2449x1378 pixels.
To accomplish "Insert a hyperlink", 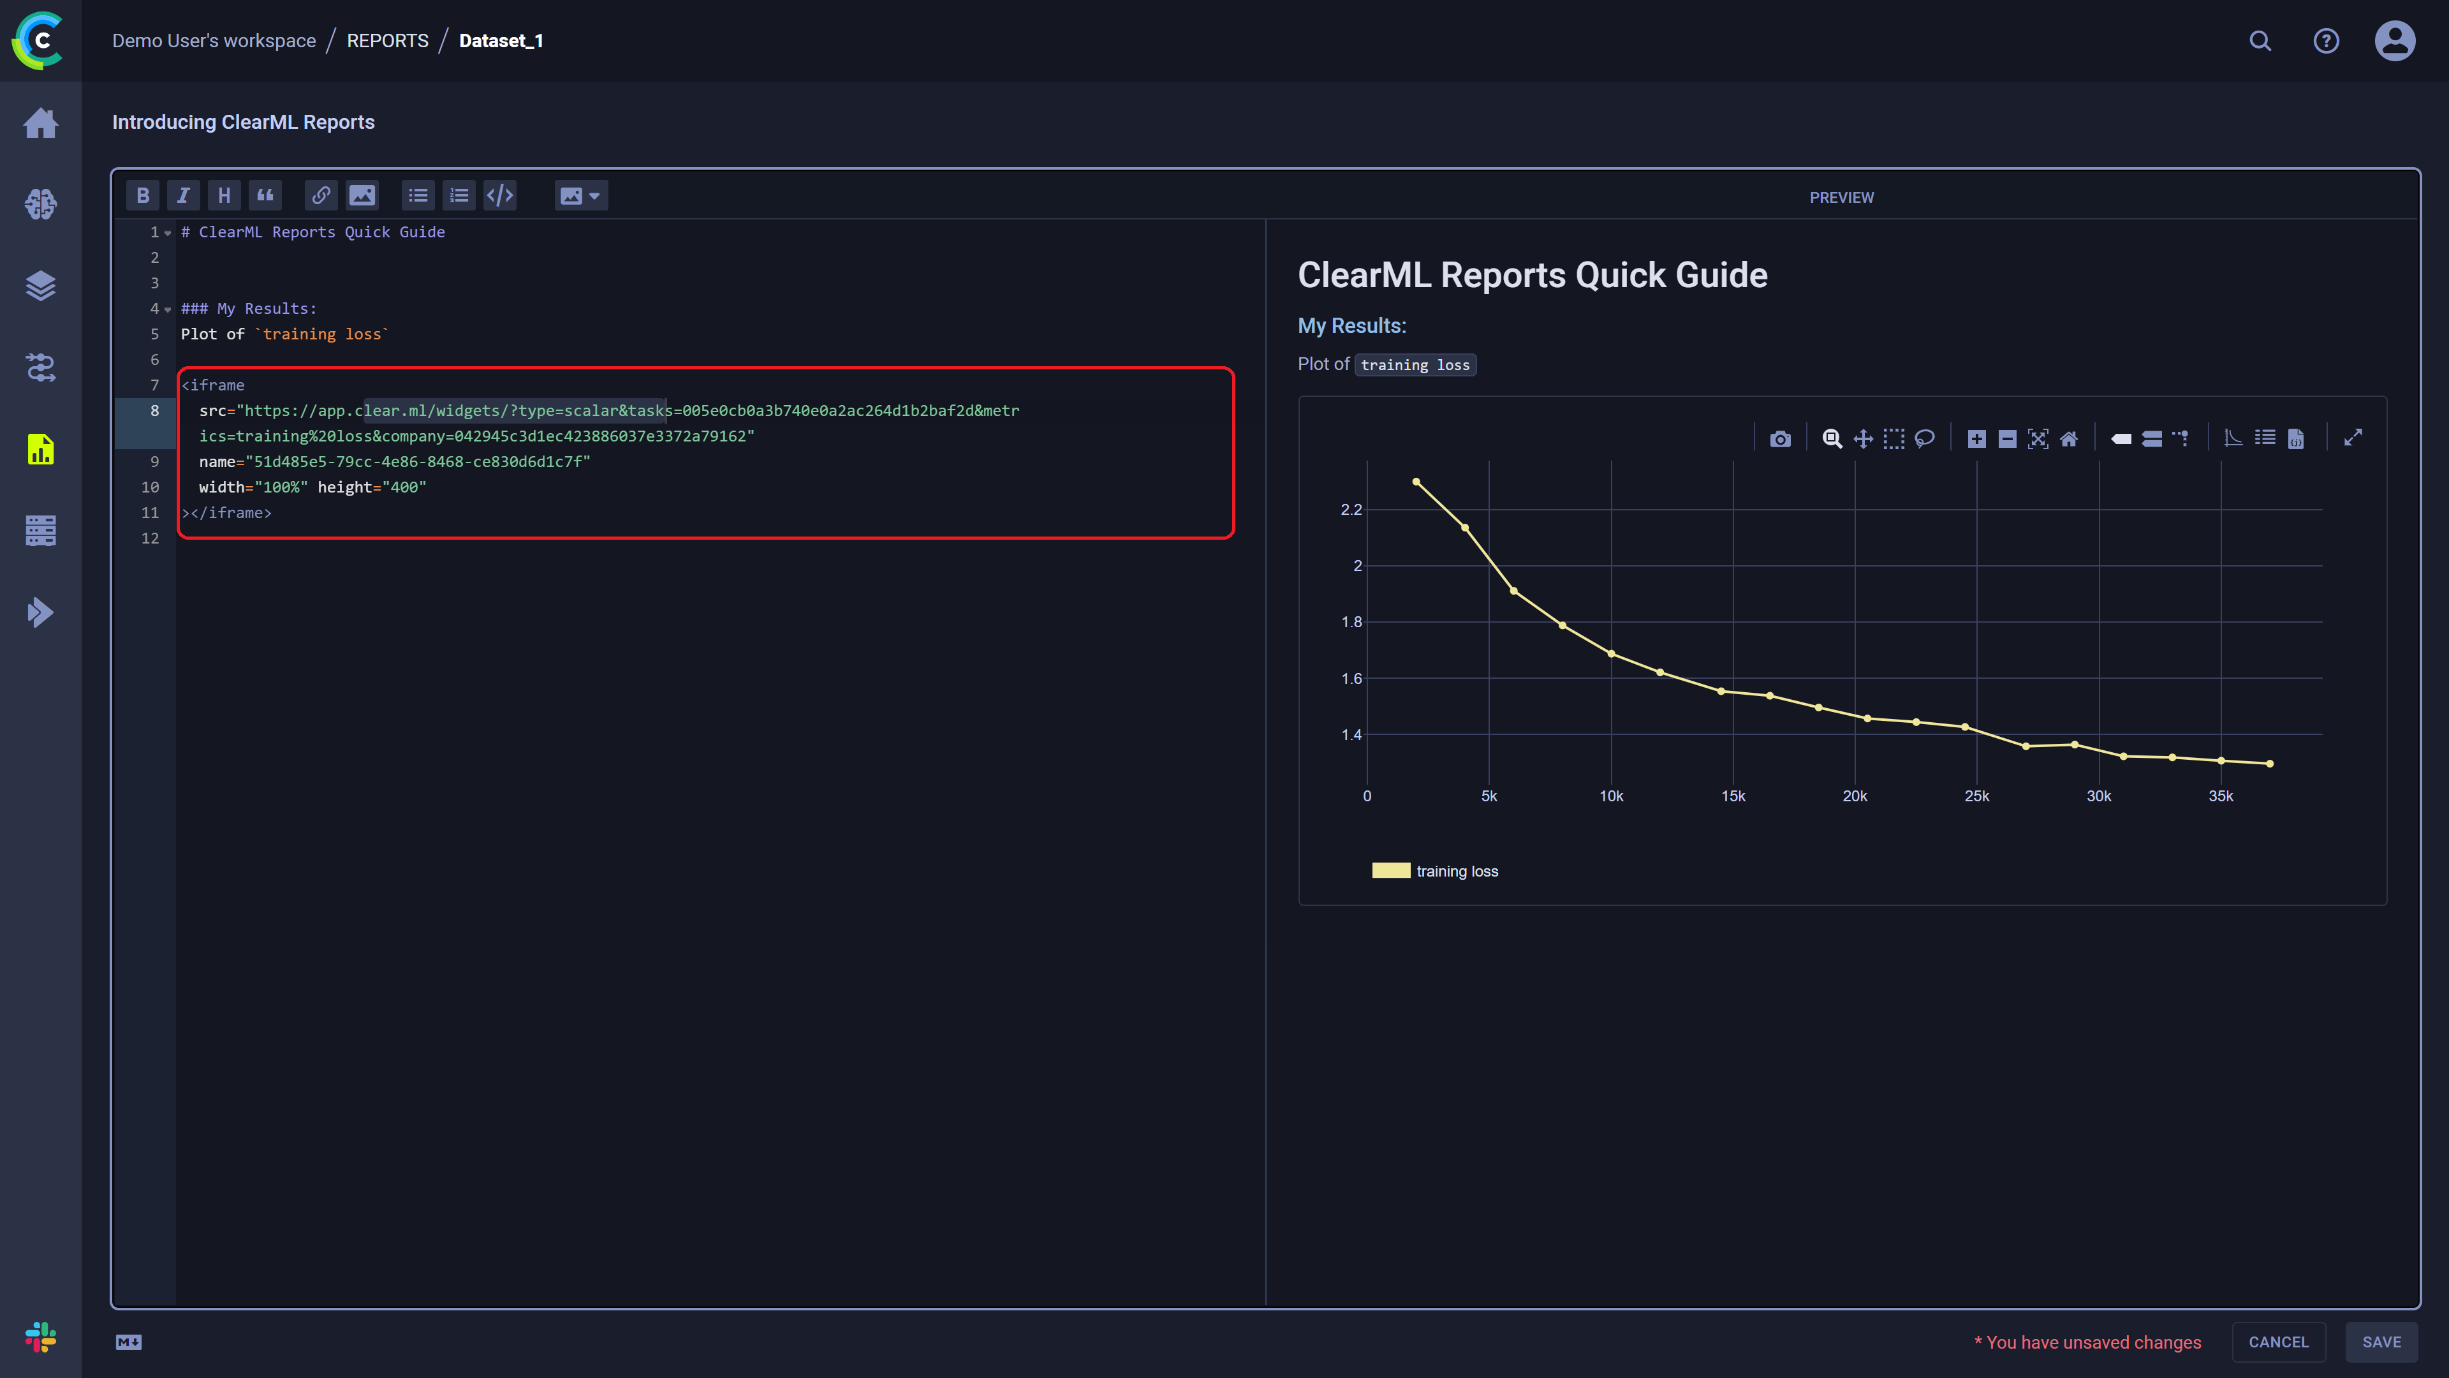I will [x=321, y=196].
